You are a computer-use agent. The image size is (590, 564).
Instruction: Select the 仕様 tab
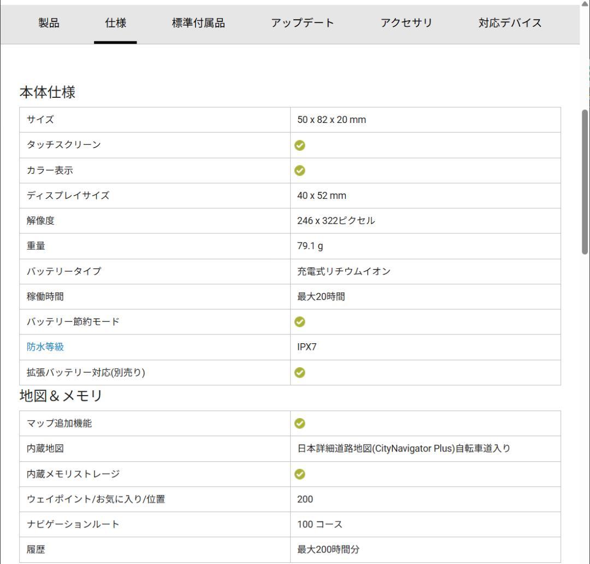(x=115, y=23)
